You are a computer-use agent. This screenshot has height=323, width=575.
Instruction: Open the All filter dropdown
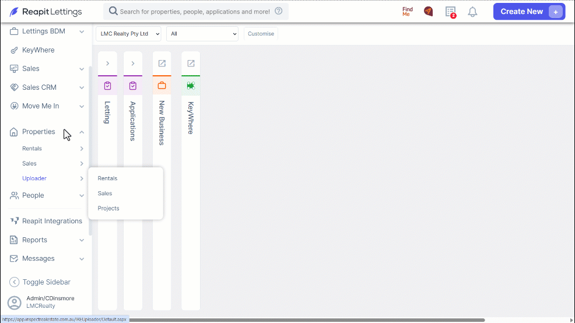click(202, 34)
